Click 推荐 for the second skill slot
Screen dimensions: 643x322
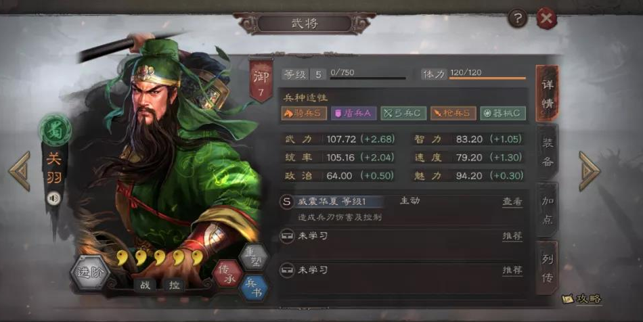pos(512,236)
